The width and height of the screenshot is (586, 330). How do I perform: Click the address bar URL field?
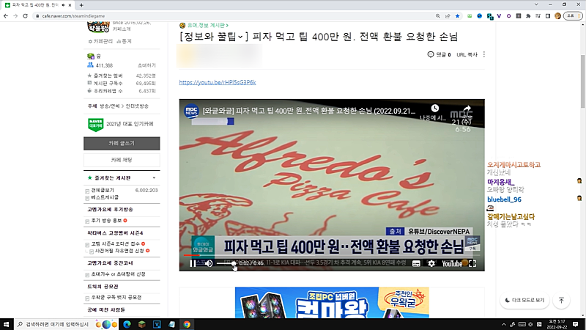(x=231, y=16)
